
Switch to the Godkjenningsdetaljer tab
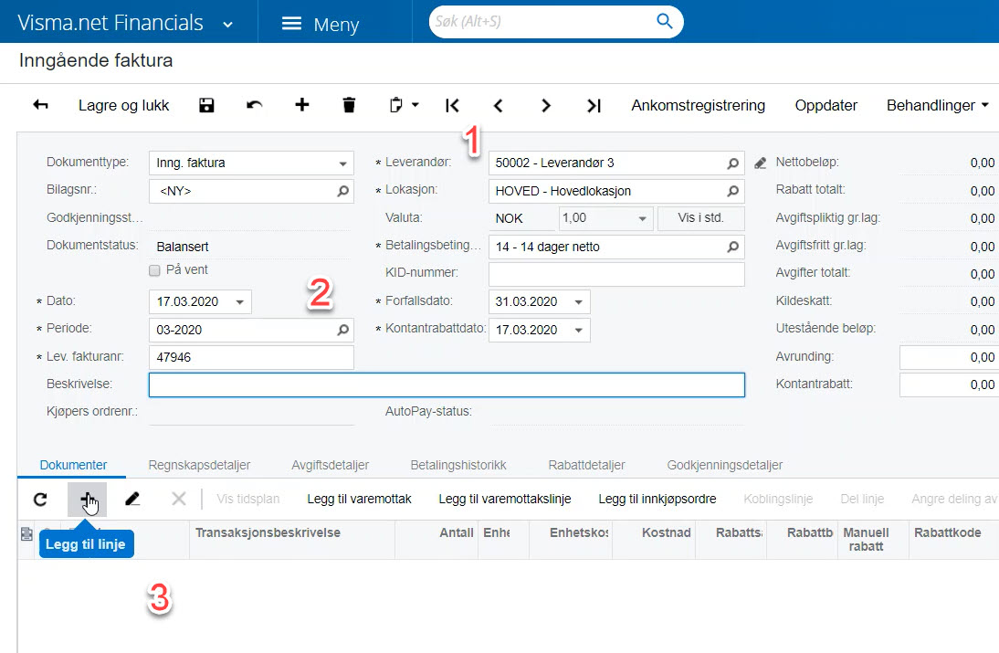[x=725, y=465]
